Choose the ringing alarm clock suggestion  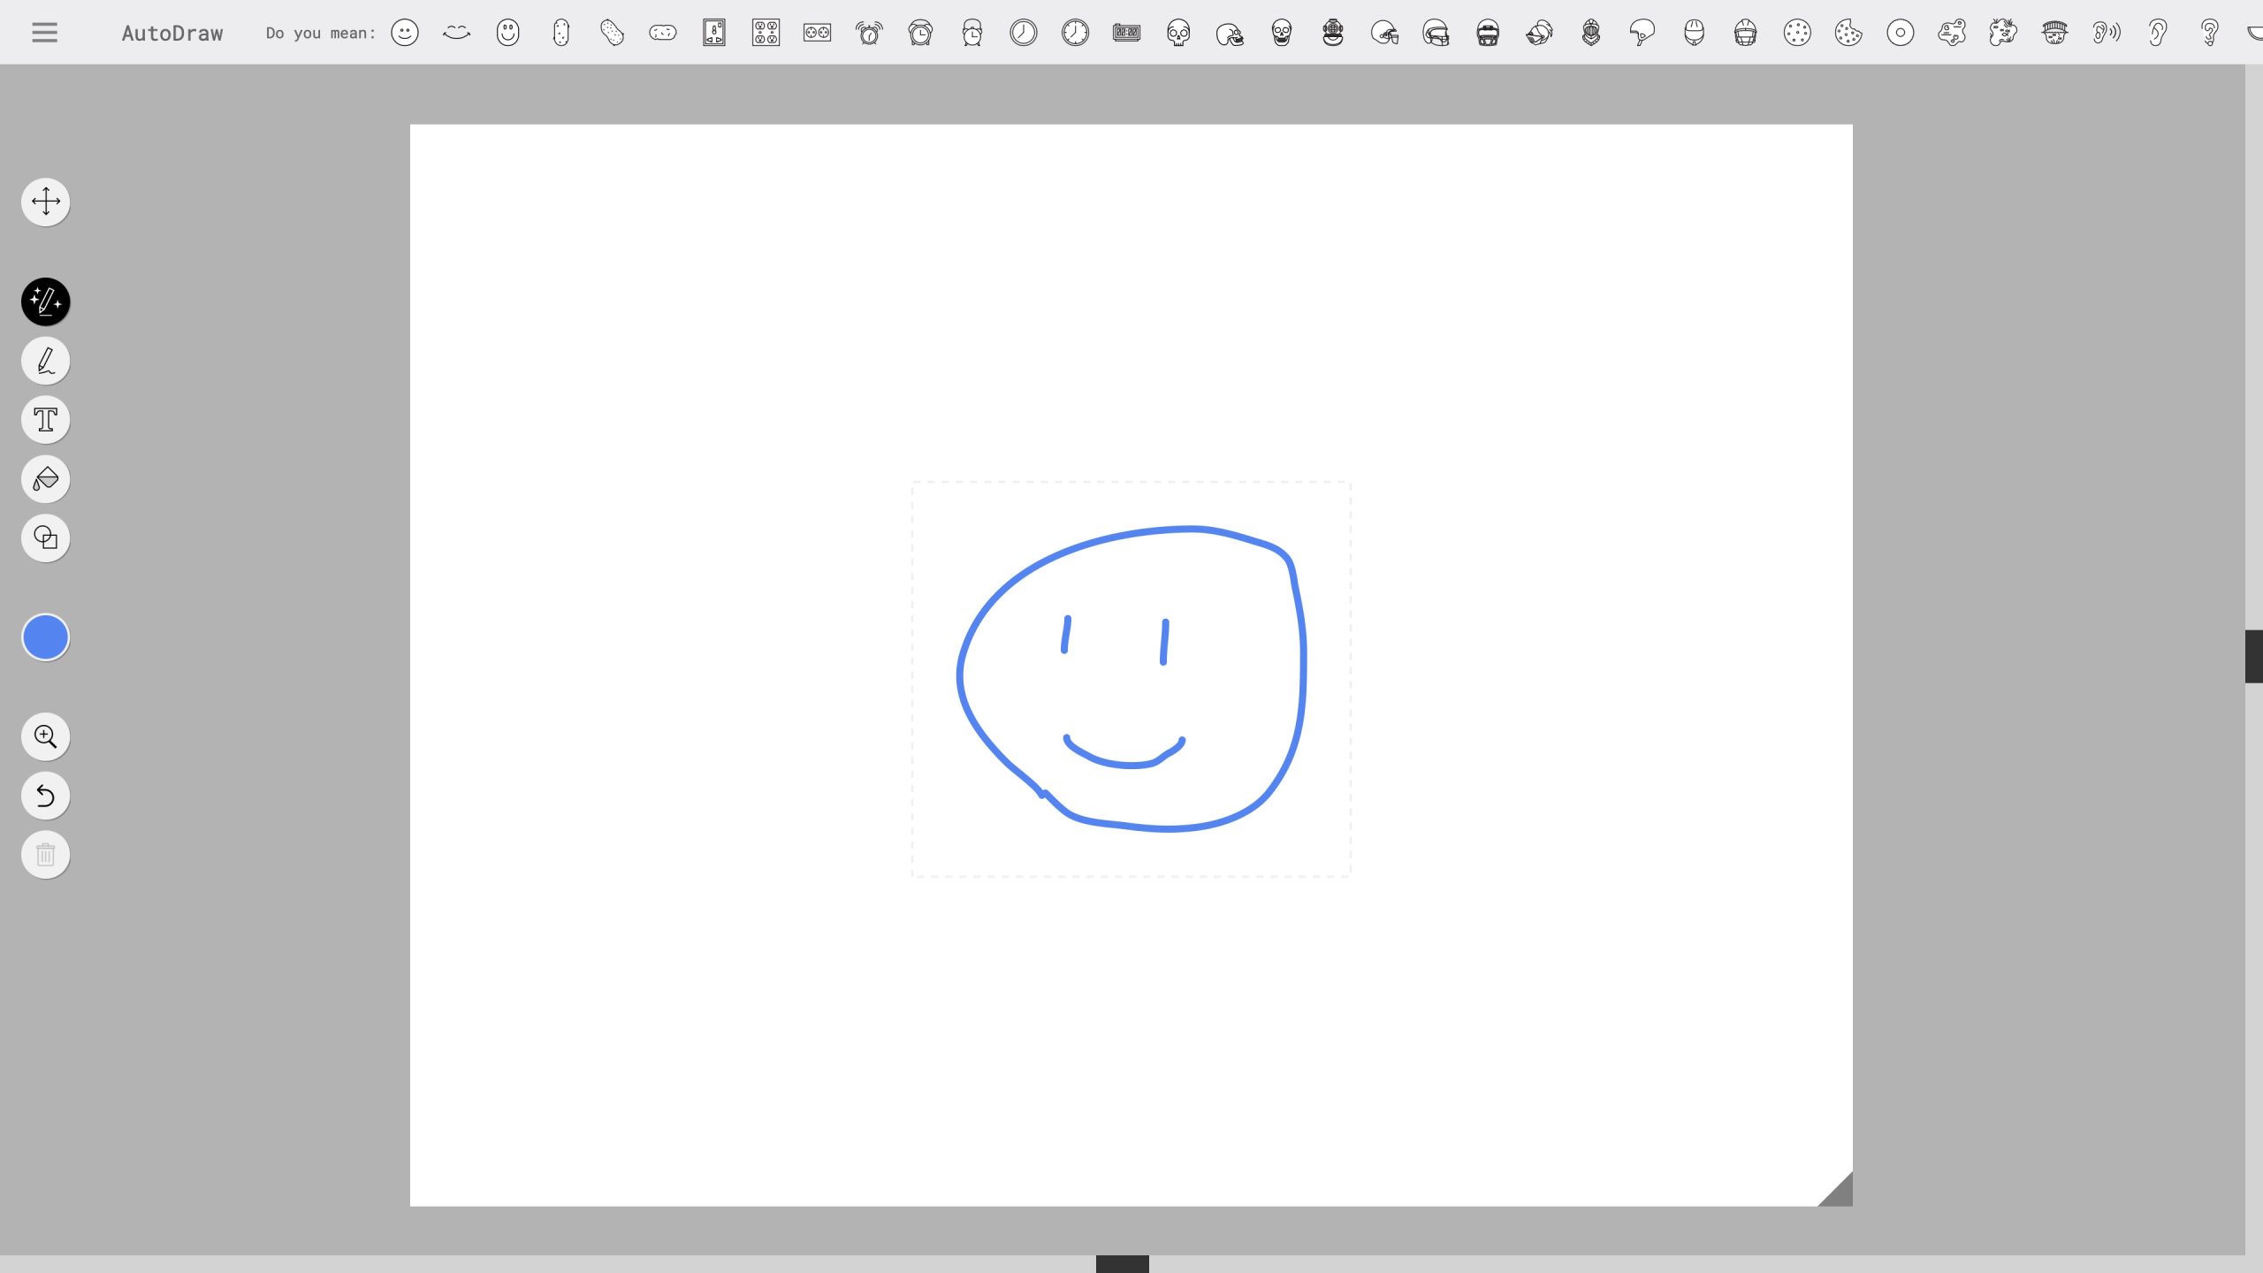[869, 33]
